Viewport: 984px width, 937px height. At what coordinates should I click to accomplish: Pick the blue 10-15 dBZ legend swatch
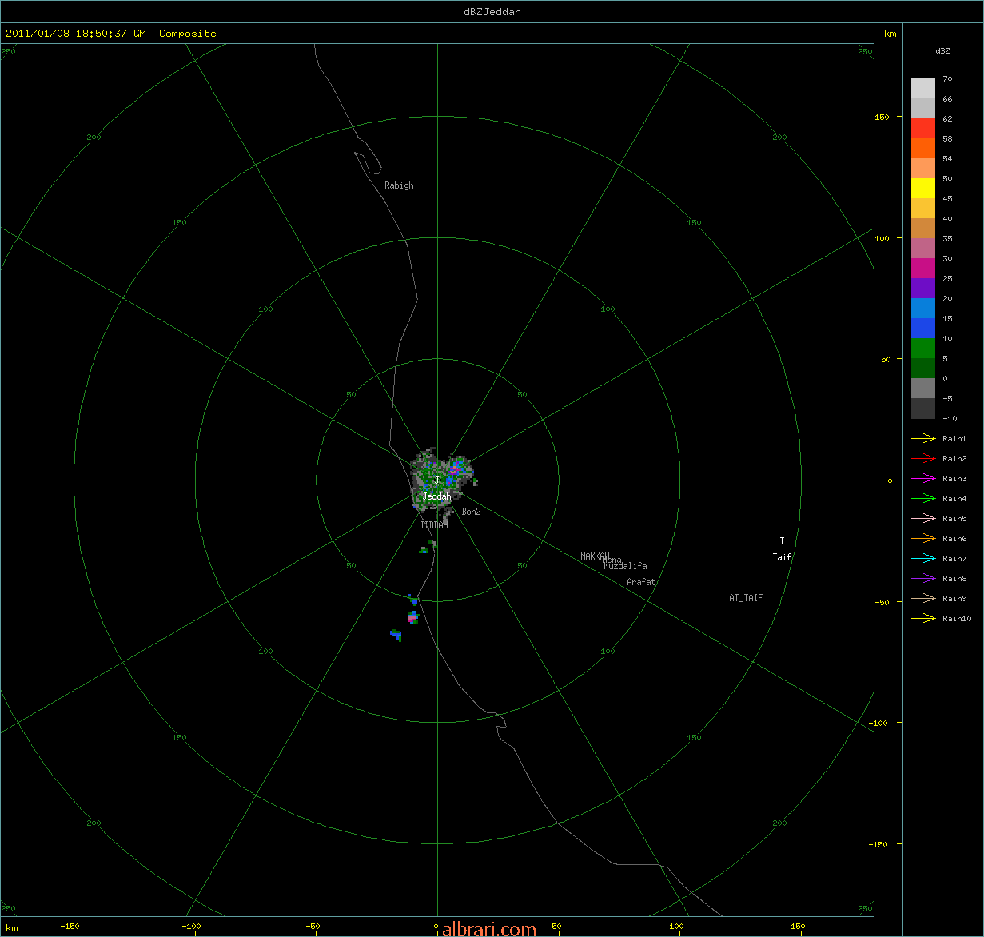[923, 328]
